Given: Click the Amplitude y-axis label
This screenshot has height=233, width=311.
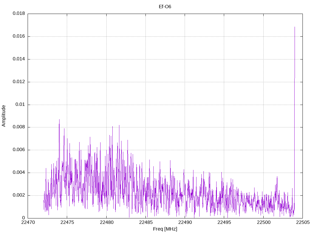Looking at the screenshot, I should (x=4, y=116).
